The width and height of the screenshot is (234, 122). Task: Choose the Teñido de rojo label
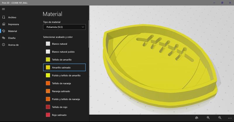click(60, 107)
